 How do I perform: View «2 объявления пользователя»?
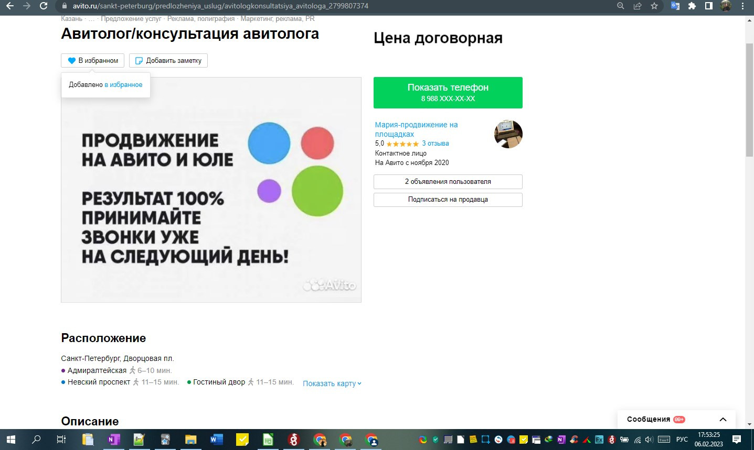[448, 181]
